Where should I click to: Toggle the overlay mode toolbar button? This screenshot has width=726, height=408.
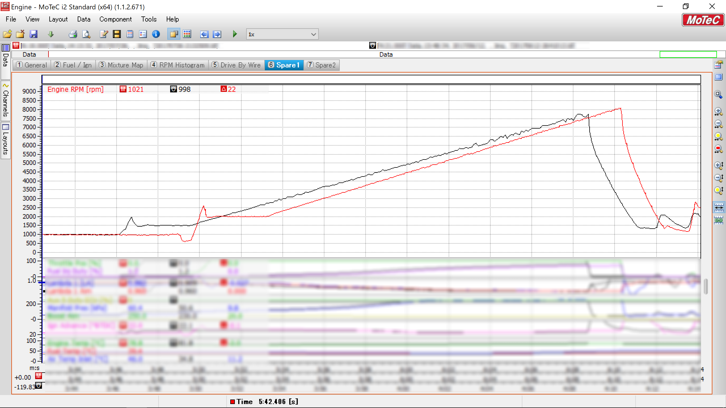[174, 34]
